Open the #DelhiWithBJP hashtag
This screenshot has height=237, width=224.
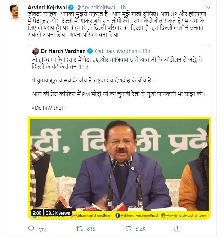[x=49, y=108]
